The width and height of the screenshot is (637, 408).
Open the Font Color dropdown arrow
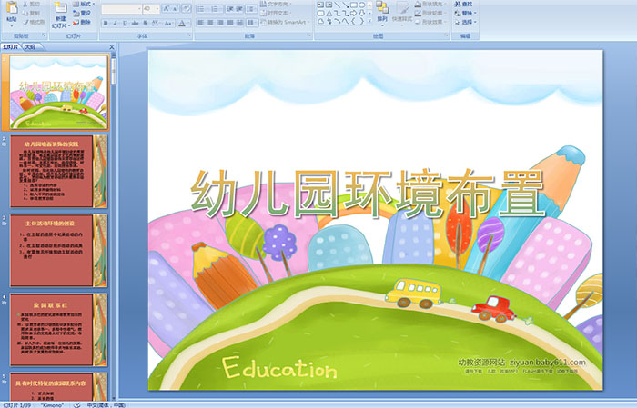tap(188, 24)
